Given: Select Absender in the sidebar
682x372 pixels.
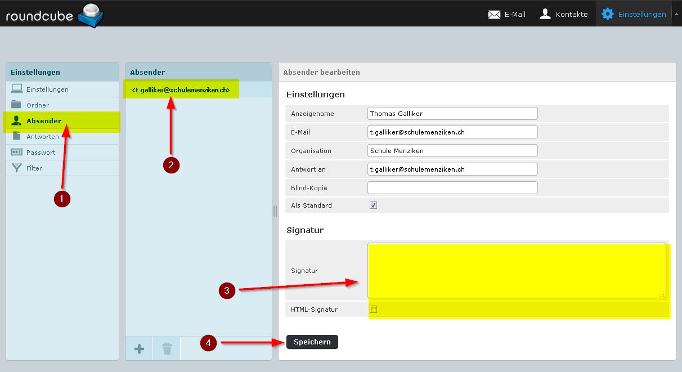Looking at the screenshot, I should tap(62, 120).
